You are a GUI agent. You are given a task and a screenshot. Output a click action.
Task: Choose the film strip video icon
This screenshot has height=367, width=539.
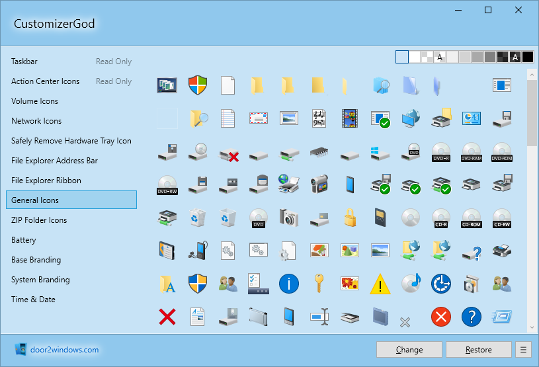(350, 118)
